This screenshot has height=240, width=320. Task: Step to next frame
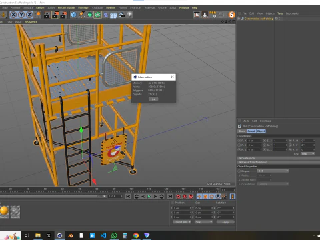pyautogui.click(x=155, y=197)
